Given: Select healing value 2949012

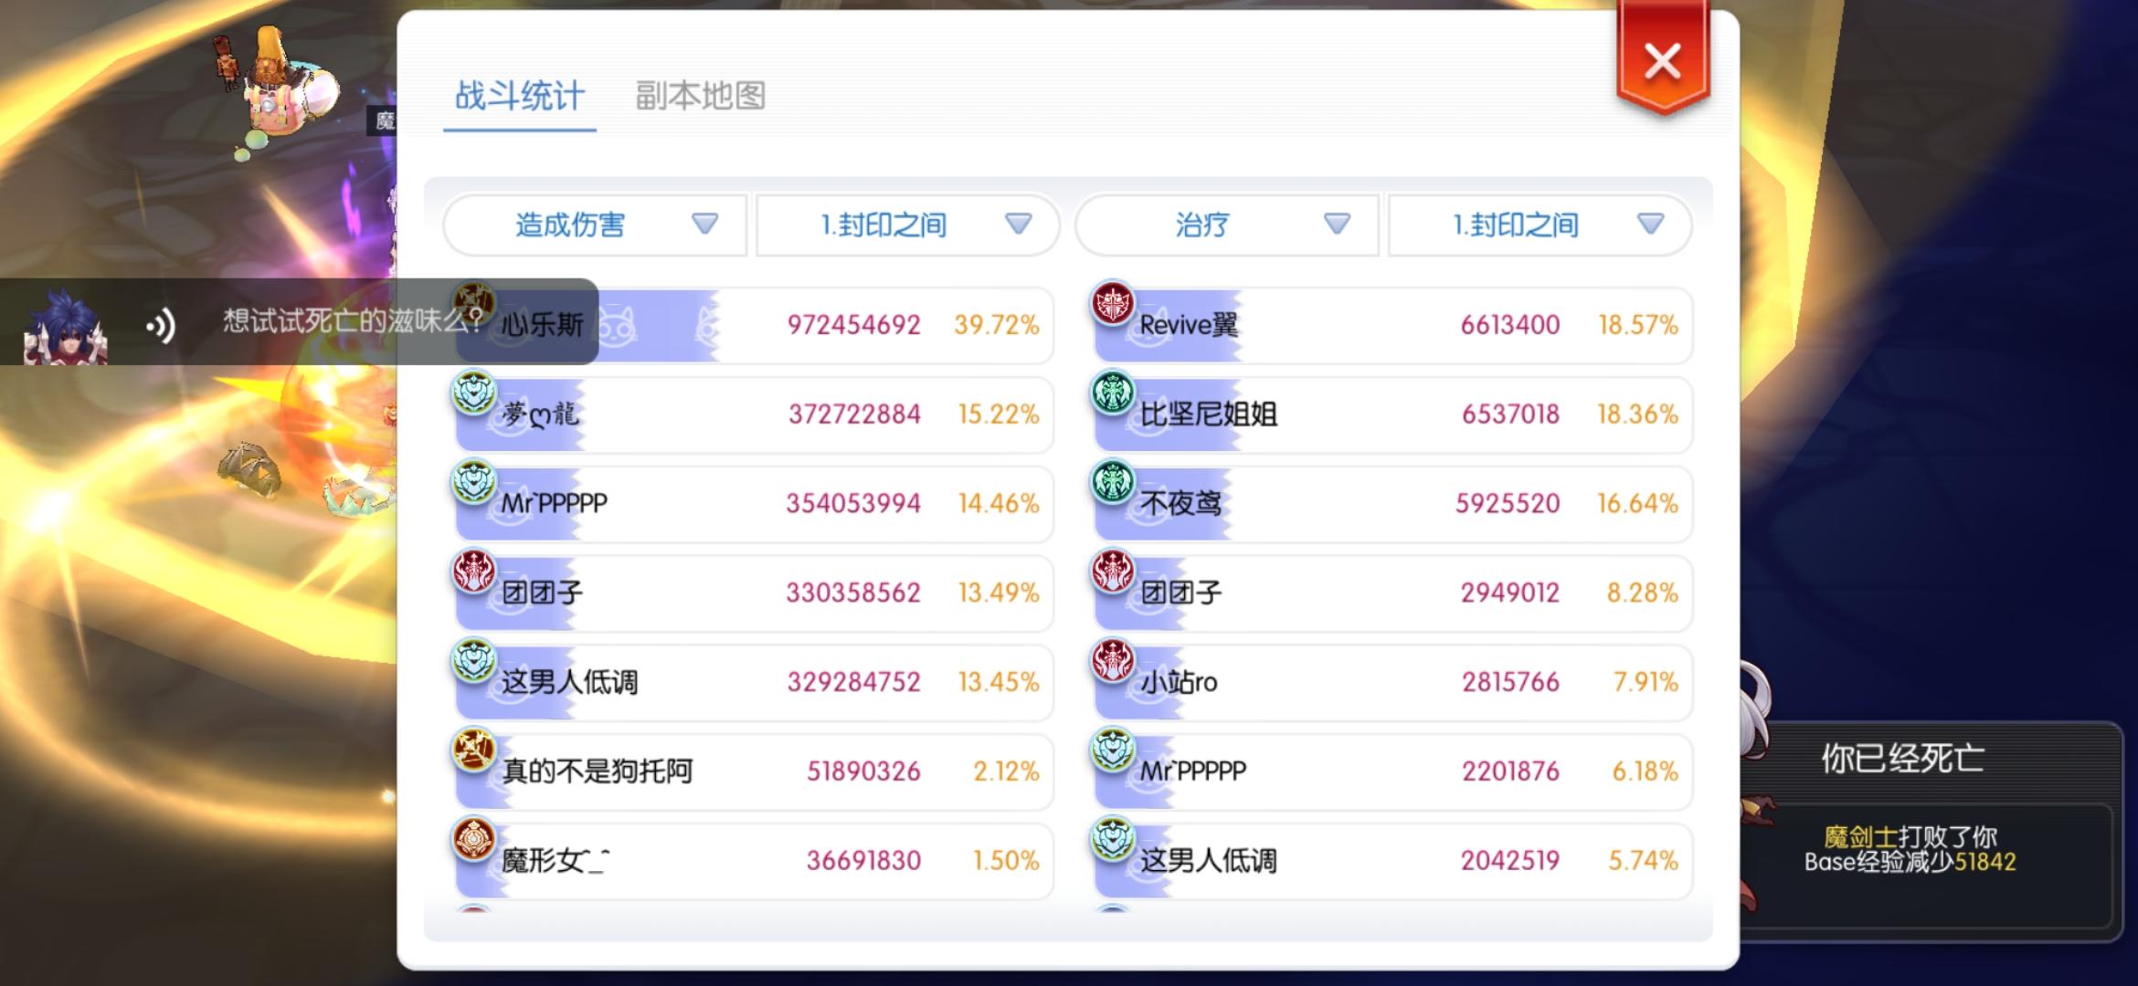Looking at the screenshot, I should coord(1510,593).
